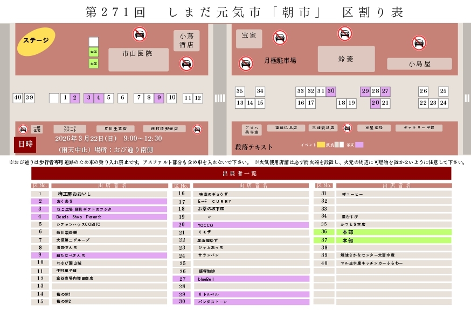Click the no-car sign above 小島屋

[419, 43]
